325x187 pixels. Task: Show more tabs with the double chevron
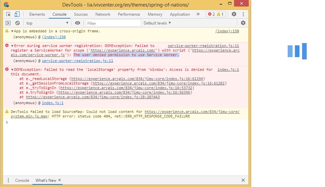[198, 14]
